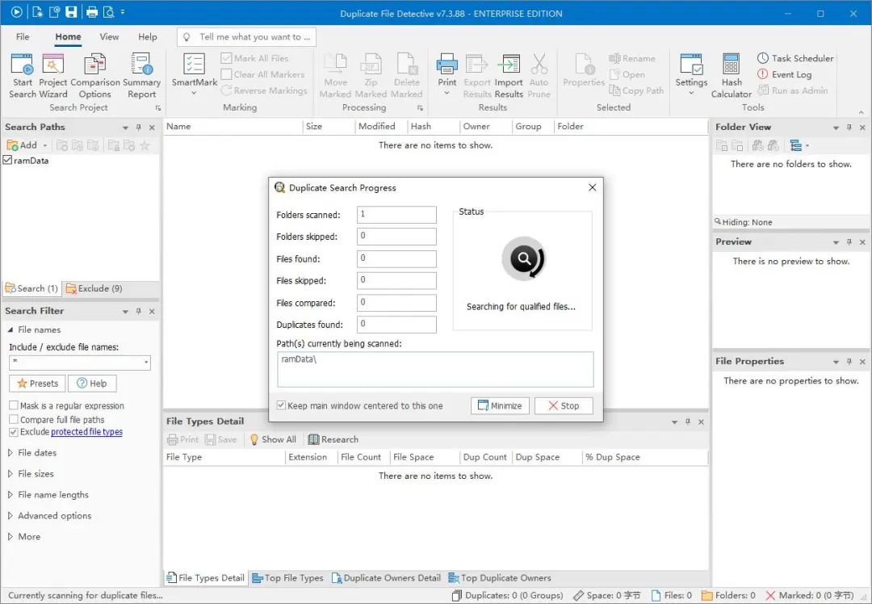
Task: Launch the Hash Calculator
Action: click(x=732, y=76)
